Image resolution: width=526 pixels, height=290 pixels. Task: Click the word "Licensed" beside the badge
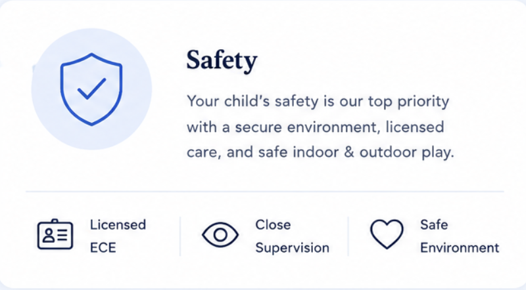118,224
